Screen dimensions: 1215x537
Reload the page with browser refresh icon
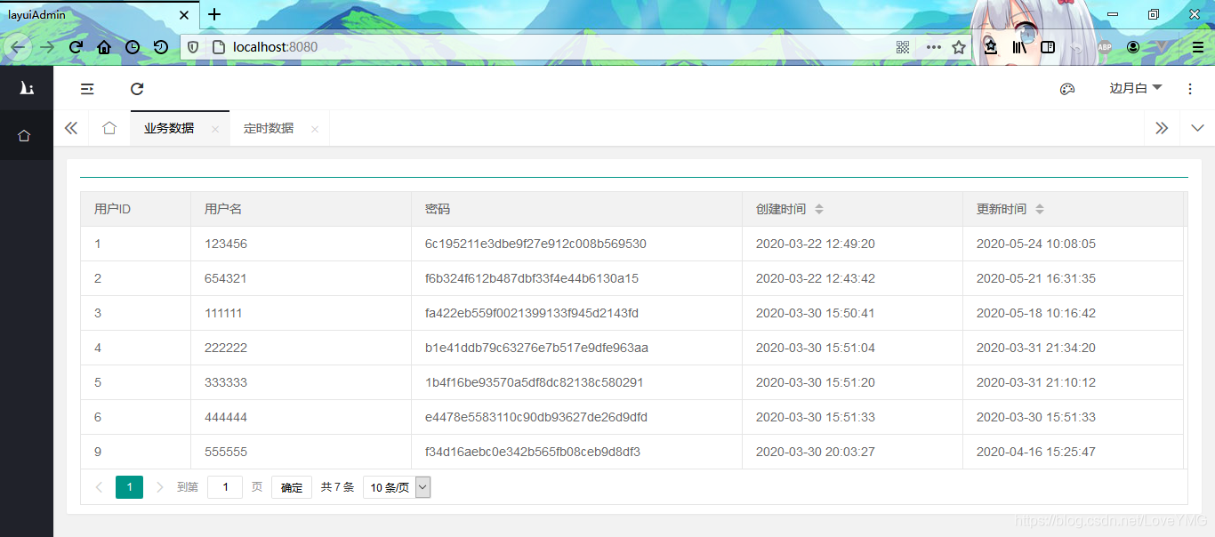tap(76, 47)
